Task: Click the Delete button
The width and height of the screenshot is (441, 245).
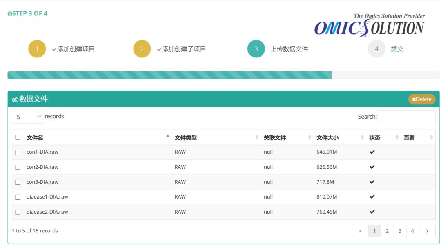Action: (421, 99)
